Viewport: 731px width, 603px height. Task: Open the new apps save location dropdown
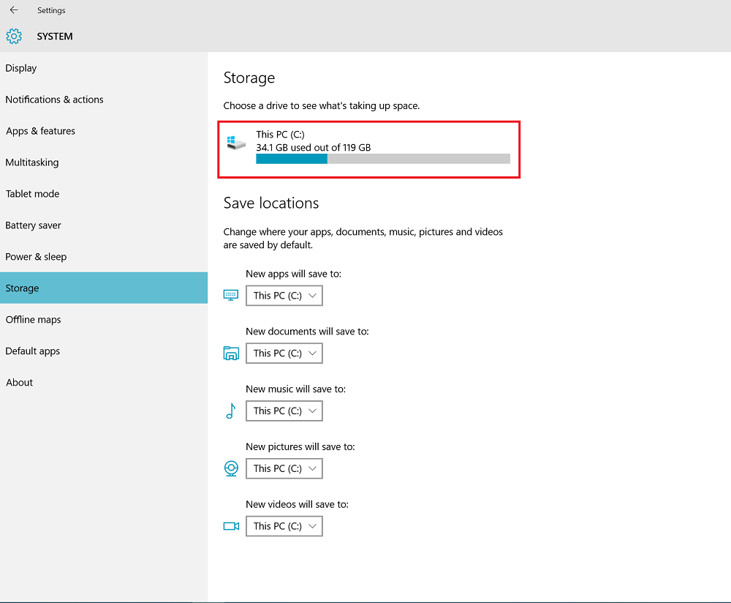[284, 296]
